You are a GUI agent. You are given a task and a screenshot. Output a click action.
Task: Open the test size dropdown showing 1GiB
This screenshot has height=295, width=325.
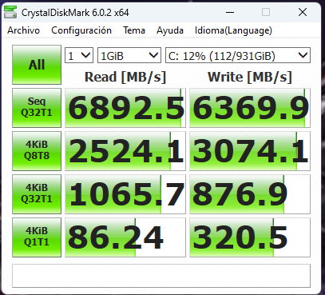click(x=129, y=55)
